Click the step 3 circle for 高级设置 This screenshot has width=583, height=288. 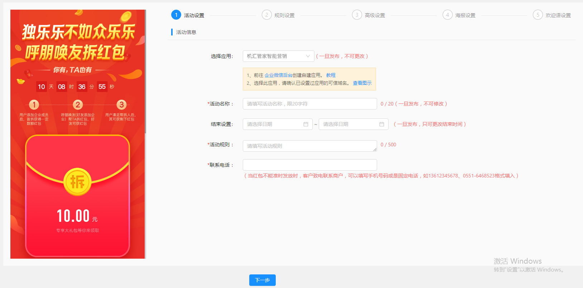[357, 15]
